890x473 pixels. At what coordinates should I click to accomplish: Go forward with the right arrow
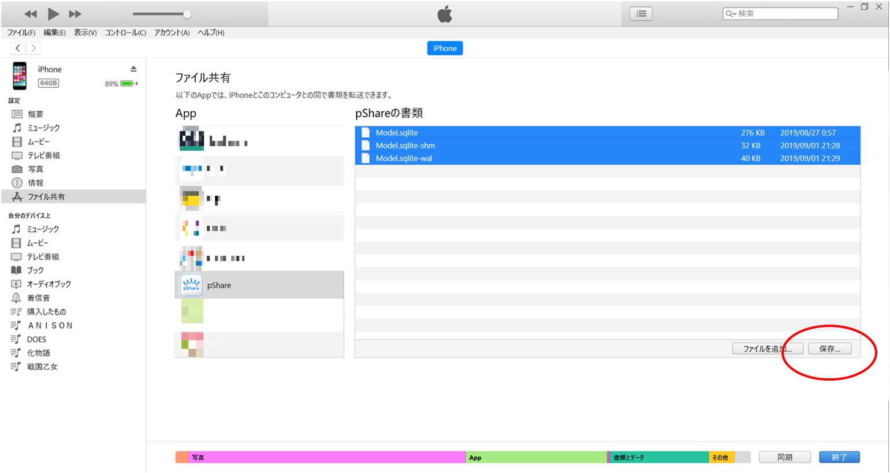33,48
